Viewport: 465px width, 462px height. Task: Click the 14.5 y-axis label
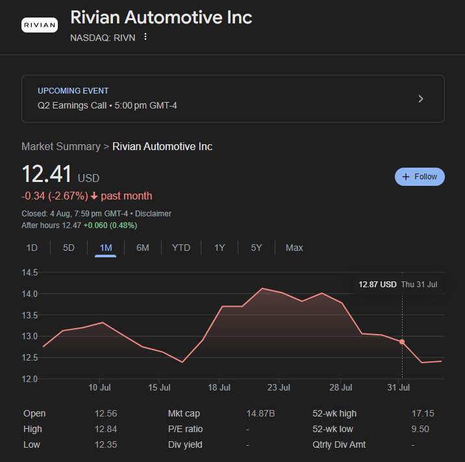[x=30, y=272]
